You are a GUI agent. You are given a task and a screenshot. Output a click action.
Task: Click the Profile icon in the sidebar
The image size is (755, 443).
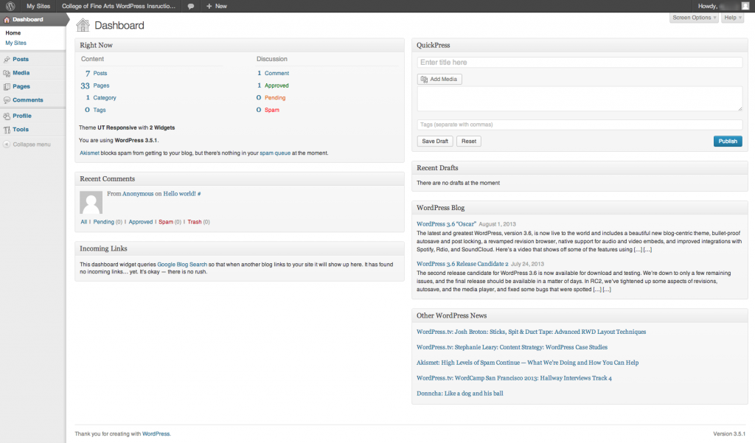(x=7, y=116)
